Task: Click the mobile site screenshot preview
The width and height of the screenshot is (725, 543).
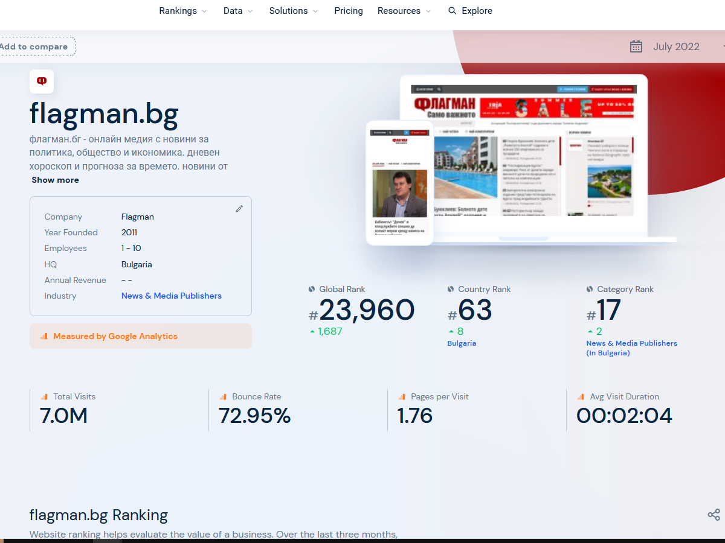Action: [399, 183]
